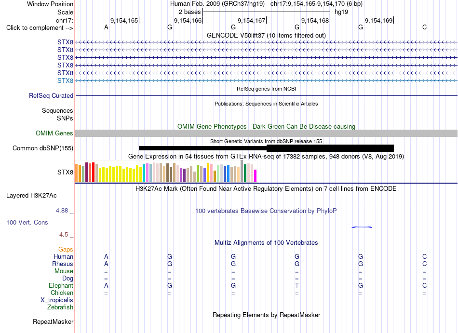The height and width of the screenshot is (333, 458).
Task: Click the Common dbSNP(155) label
Action: pos(42,148)
